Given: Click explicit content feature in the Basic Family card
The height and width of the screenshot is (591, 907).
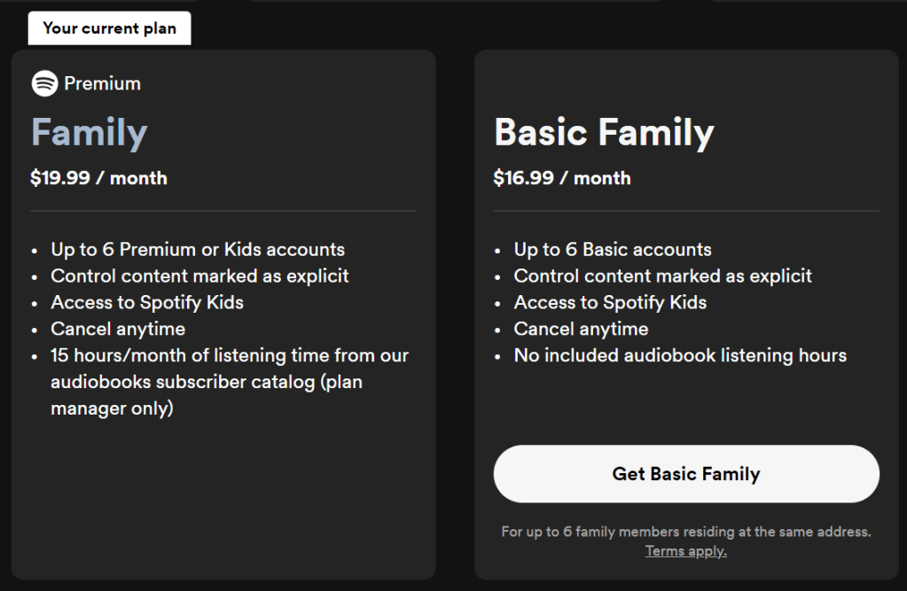Looking at the screenshot, I should (662, 276).
